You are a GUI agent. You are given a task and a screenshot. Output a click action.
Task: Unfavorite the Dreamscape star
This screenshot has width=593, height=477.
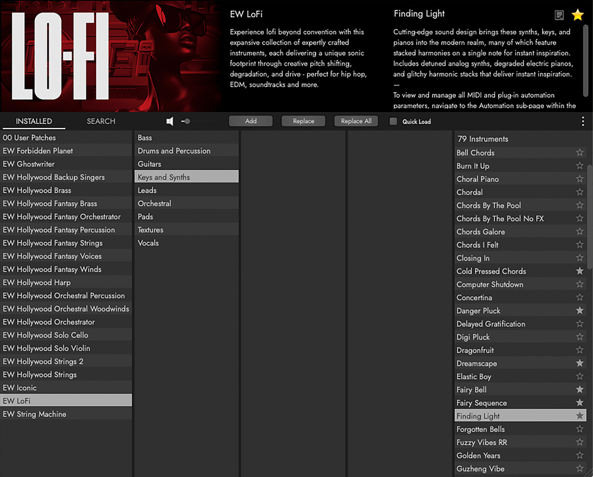coord(579,363)
